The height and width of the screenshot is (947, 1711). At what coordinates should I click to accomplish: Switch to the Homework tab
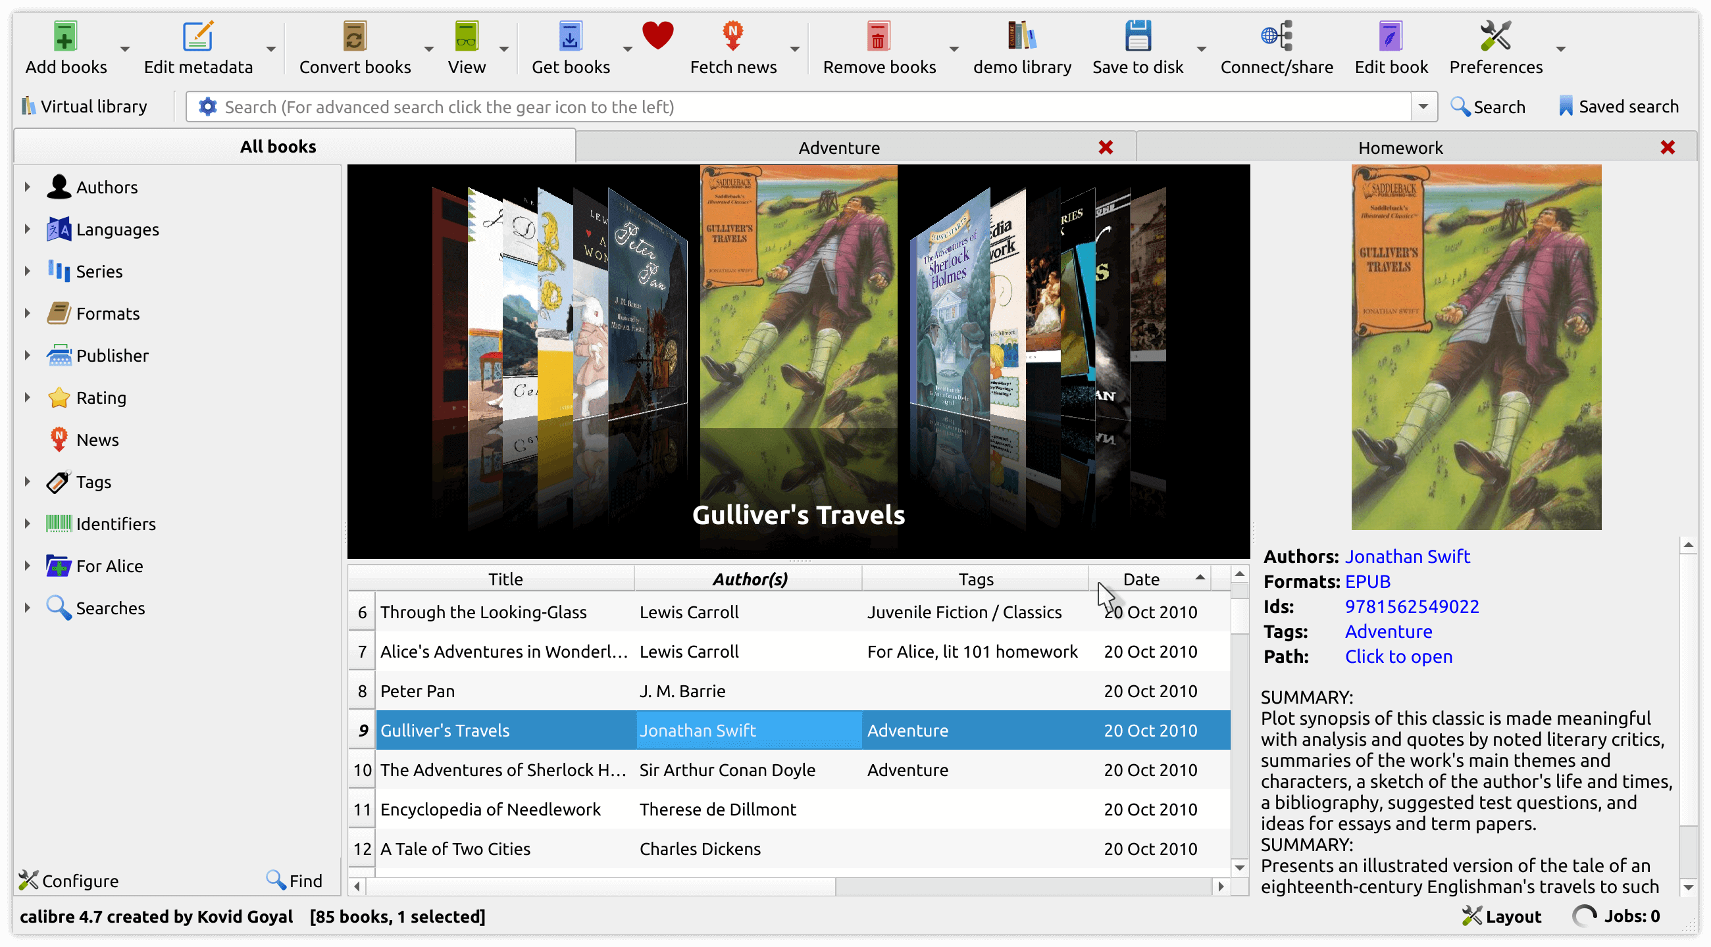(x=1398, y=147)
